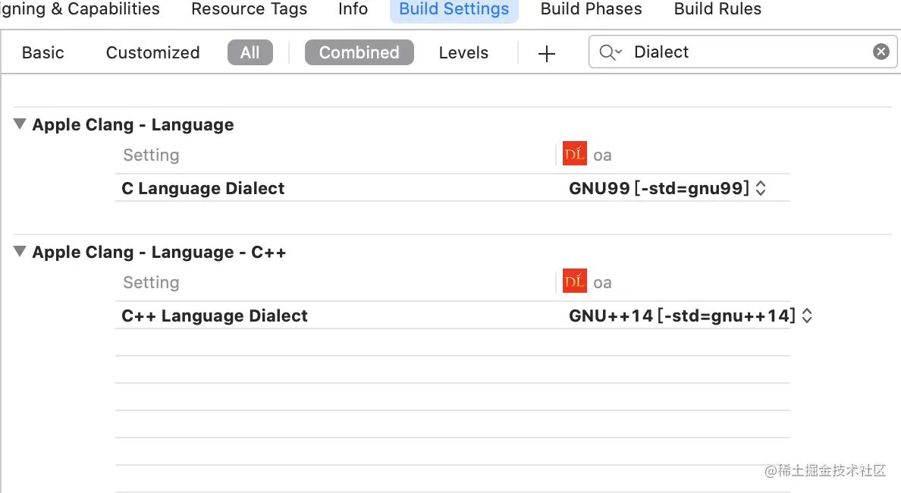This screenshot has height=493, width=901.
Task: Open the Resource Tags tab
Action: pos(249,9)
